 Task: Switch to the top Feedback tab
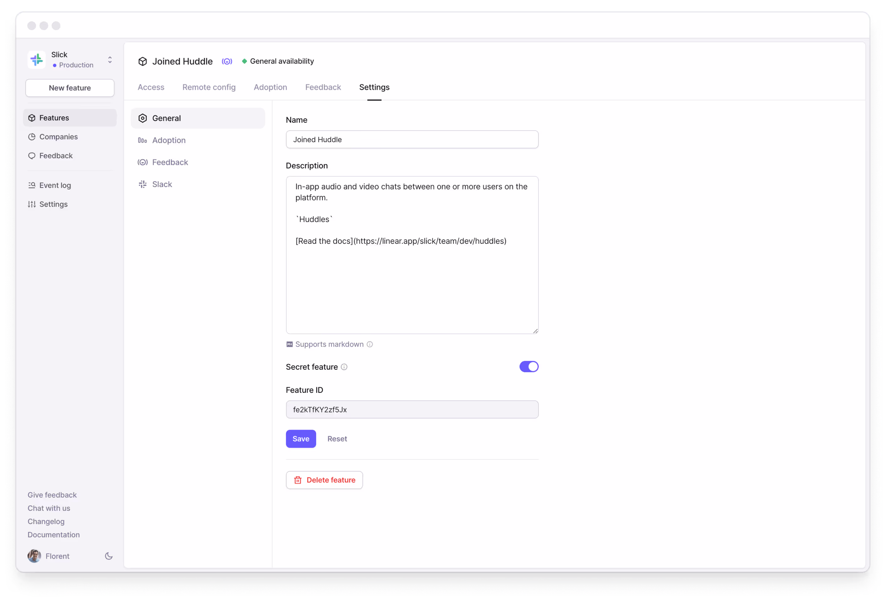(323, 87)
